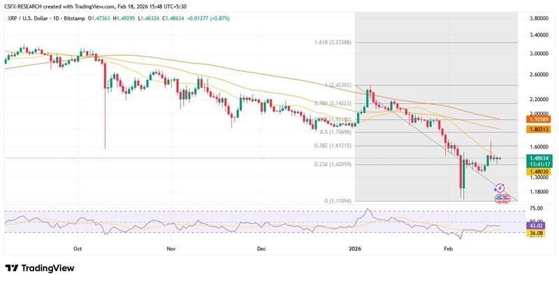Select the 1.618 (3.23388) Fibonacci level
The width and height of the screenshot is (559, 281).
tap(334, 43)
